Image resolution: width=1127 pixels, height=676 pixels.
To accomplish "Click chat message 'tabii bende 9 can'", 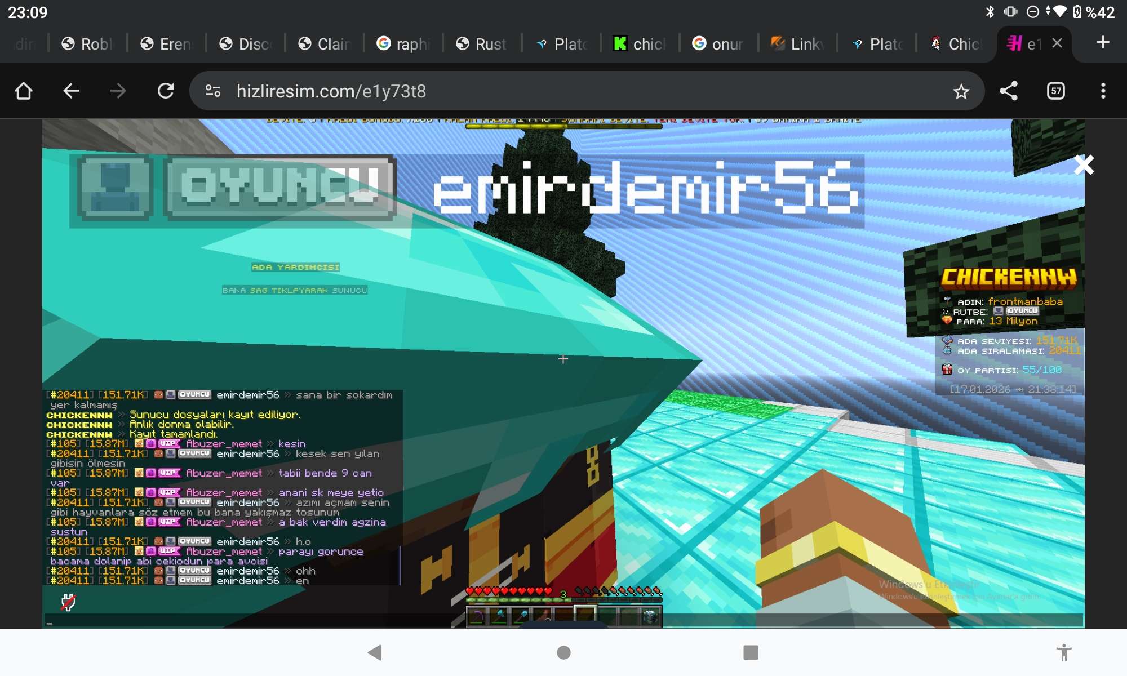I will click(325, 473).
